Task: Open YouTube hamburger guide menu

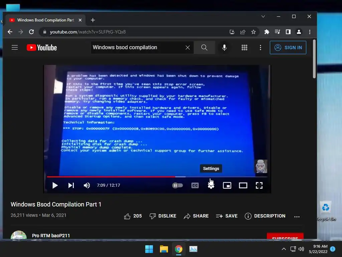Action: click(x=15, y=48)
